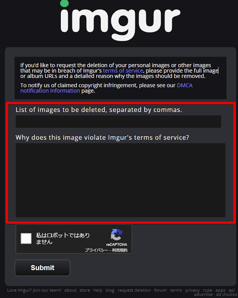Image resolution: width=238 pixels, height=298 pixels.
Task: Open the terms of service link
Action: click(123, 71)
